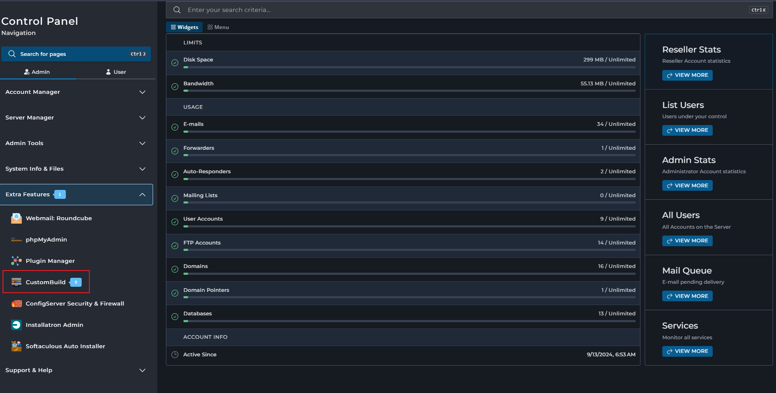This screenshot has height=393, width=776.
Task: Click the Databases usage progress bar
Action: pyautogui.click(x=409, y=321)
